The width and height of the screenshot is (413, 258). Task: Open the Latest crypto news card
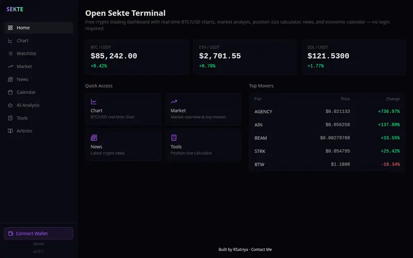point(123,145)
